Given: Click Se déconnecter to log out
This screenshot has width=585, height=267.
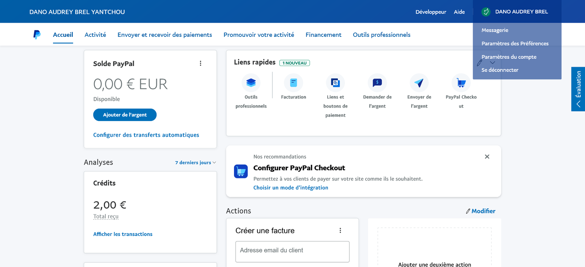Looking at the screenshot, I should point(500,70).
